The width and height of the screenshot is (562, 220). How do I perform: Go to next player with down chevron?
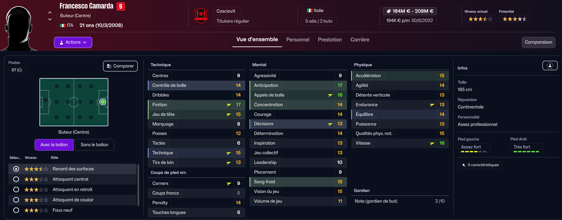(x=50, y=19)
